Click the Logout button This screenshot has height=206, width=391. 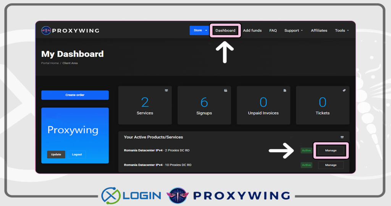(77, 155)
